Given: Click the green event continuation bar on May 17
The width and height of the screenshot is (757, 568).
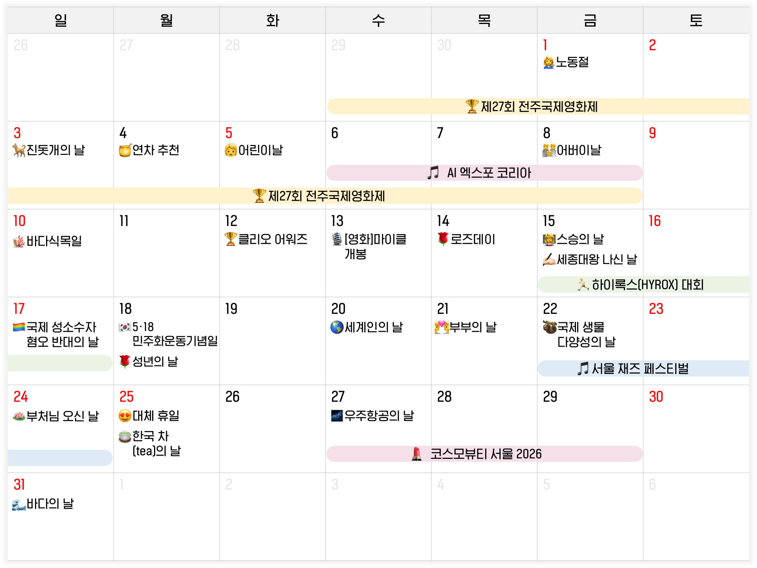Looking at the screenshot, I should 60,363.
